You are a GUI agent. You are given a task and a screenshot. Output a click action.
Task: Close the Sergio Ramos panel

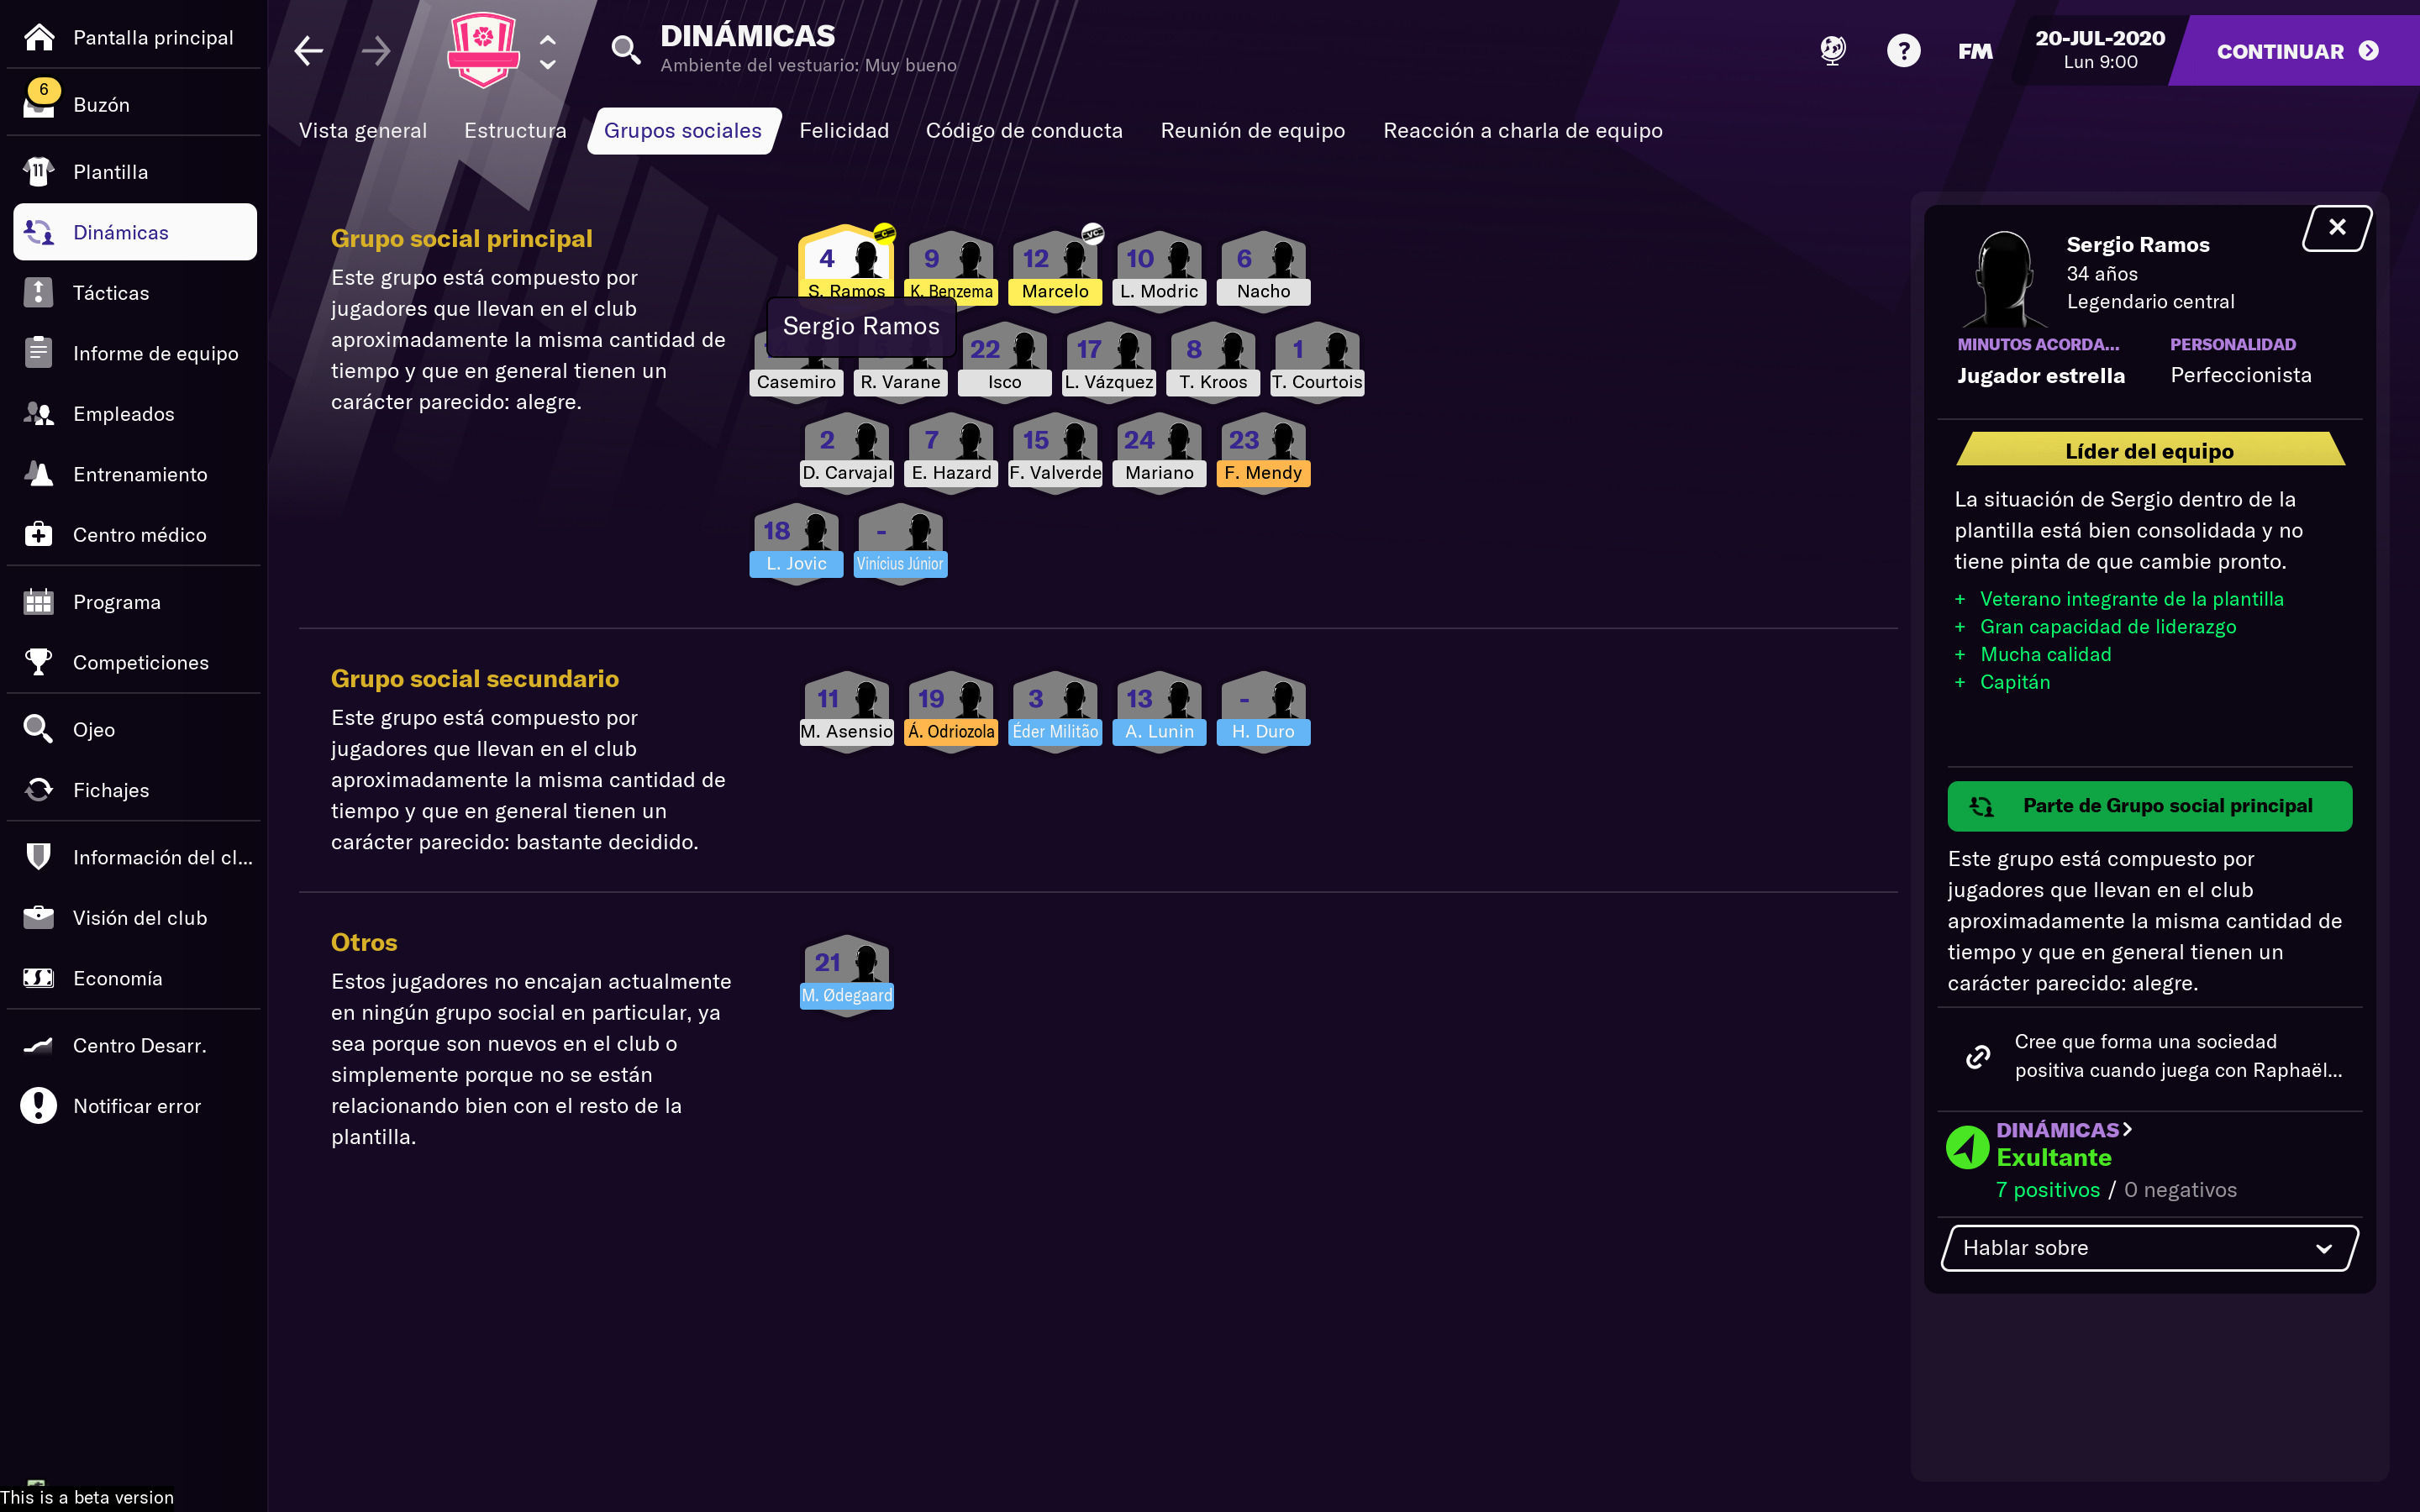pyautogui.click(x=2336, y=228)
